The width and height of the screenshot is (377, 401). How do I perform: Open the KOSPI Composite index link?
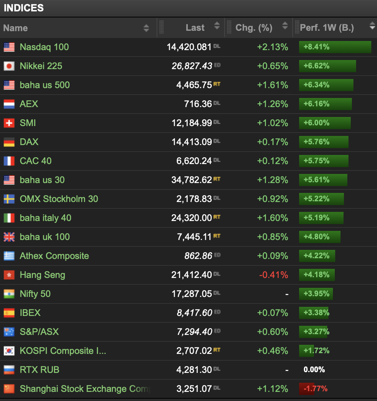pos(63,350)
